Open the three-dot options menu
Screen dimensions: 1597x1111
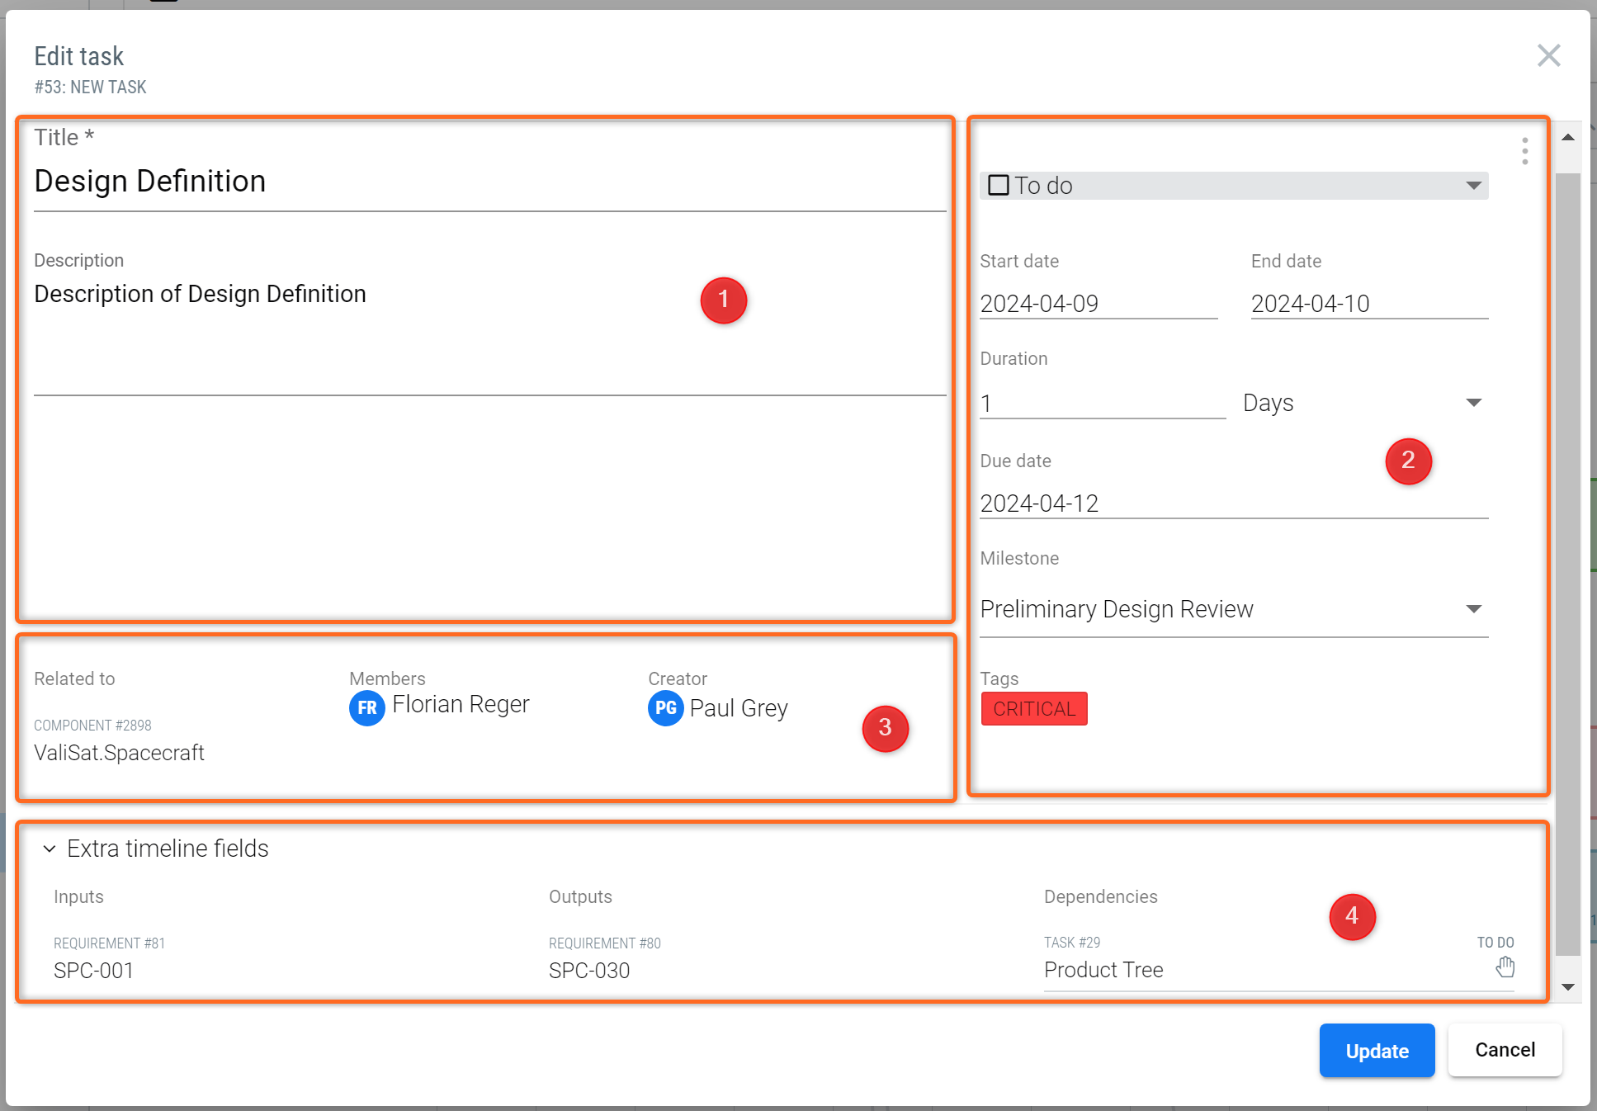(x=1524, y=151)
